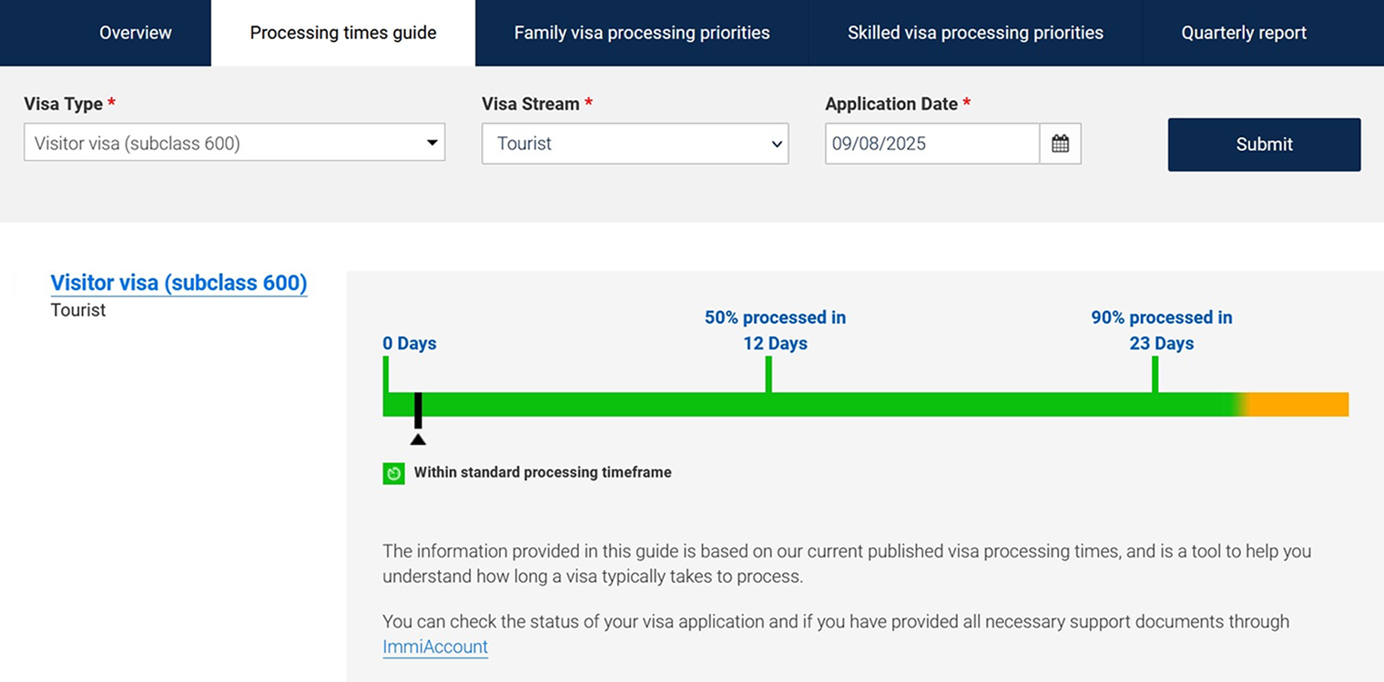Image resolution: width=1384 pixels, height=682 pixels.
Task: Click the 90% processed in 23 Days label
Action: (1162, 330)
